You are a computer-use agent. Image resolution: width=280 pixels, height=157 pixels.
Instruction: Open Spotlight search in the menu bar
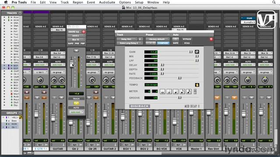(x=274, y=2)
